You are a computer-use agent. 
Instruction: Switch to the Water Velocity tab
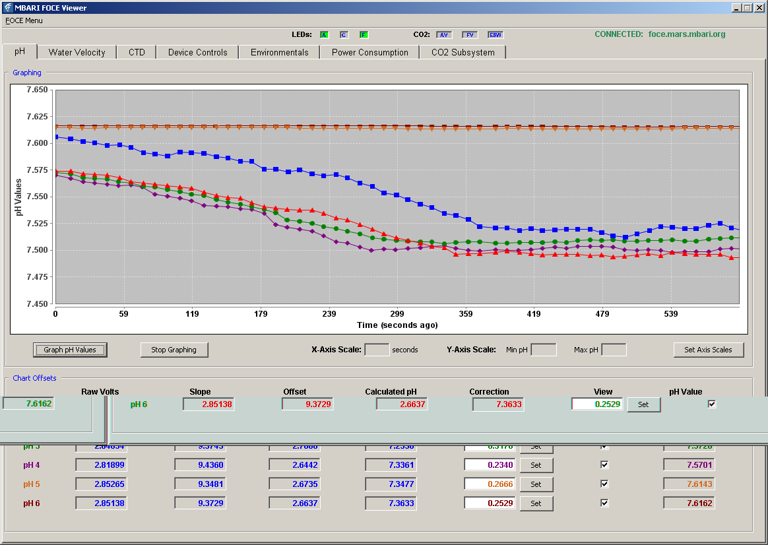[77, 52]
